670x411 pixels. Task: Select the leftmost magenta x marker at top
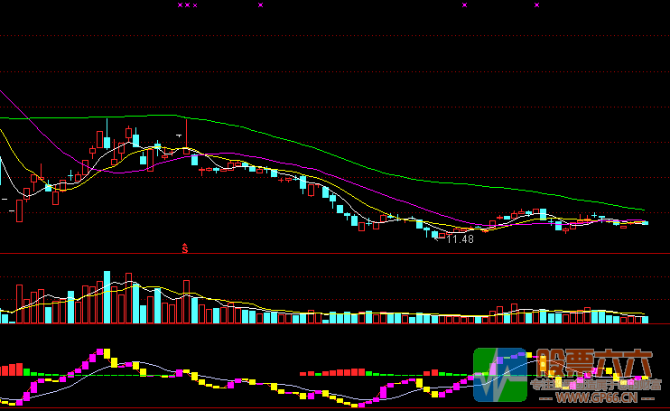(x=180, y=5)
